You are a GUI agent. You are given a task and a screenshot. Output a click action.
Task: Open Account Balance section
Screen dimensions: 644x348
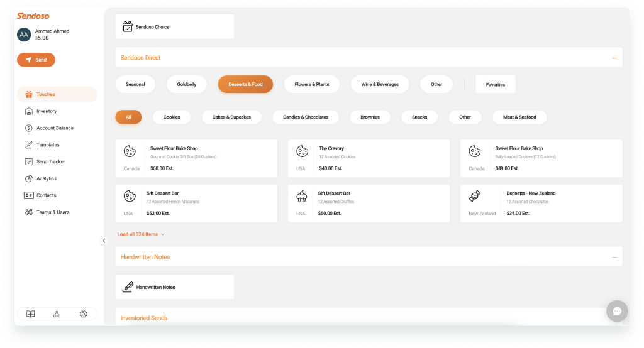[57, 128]
